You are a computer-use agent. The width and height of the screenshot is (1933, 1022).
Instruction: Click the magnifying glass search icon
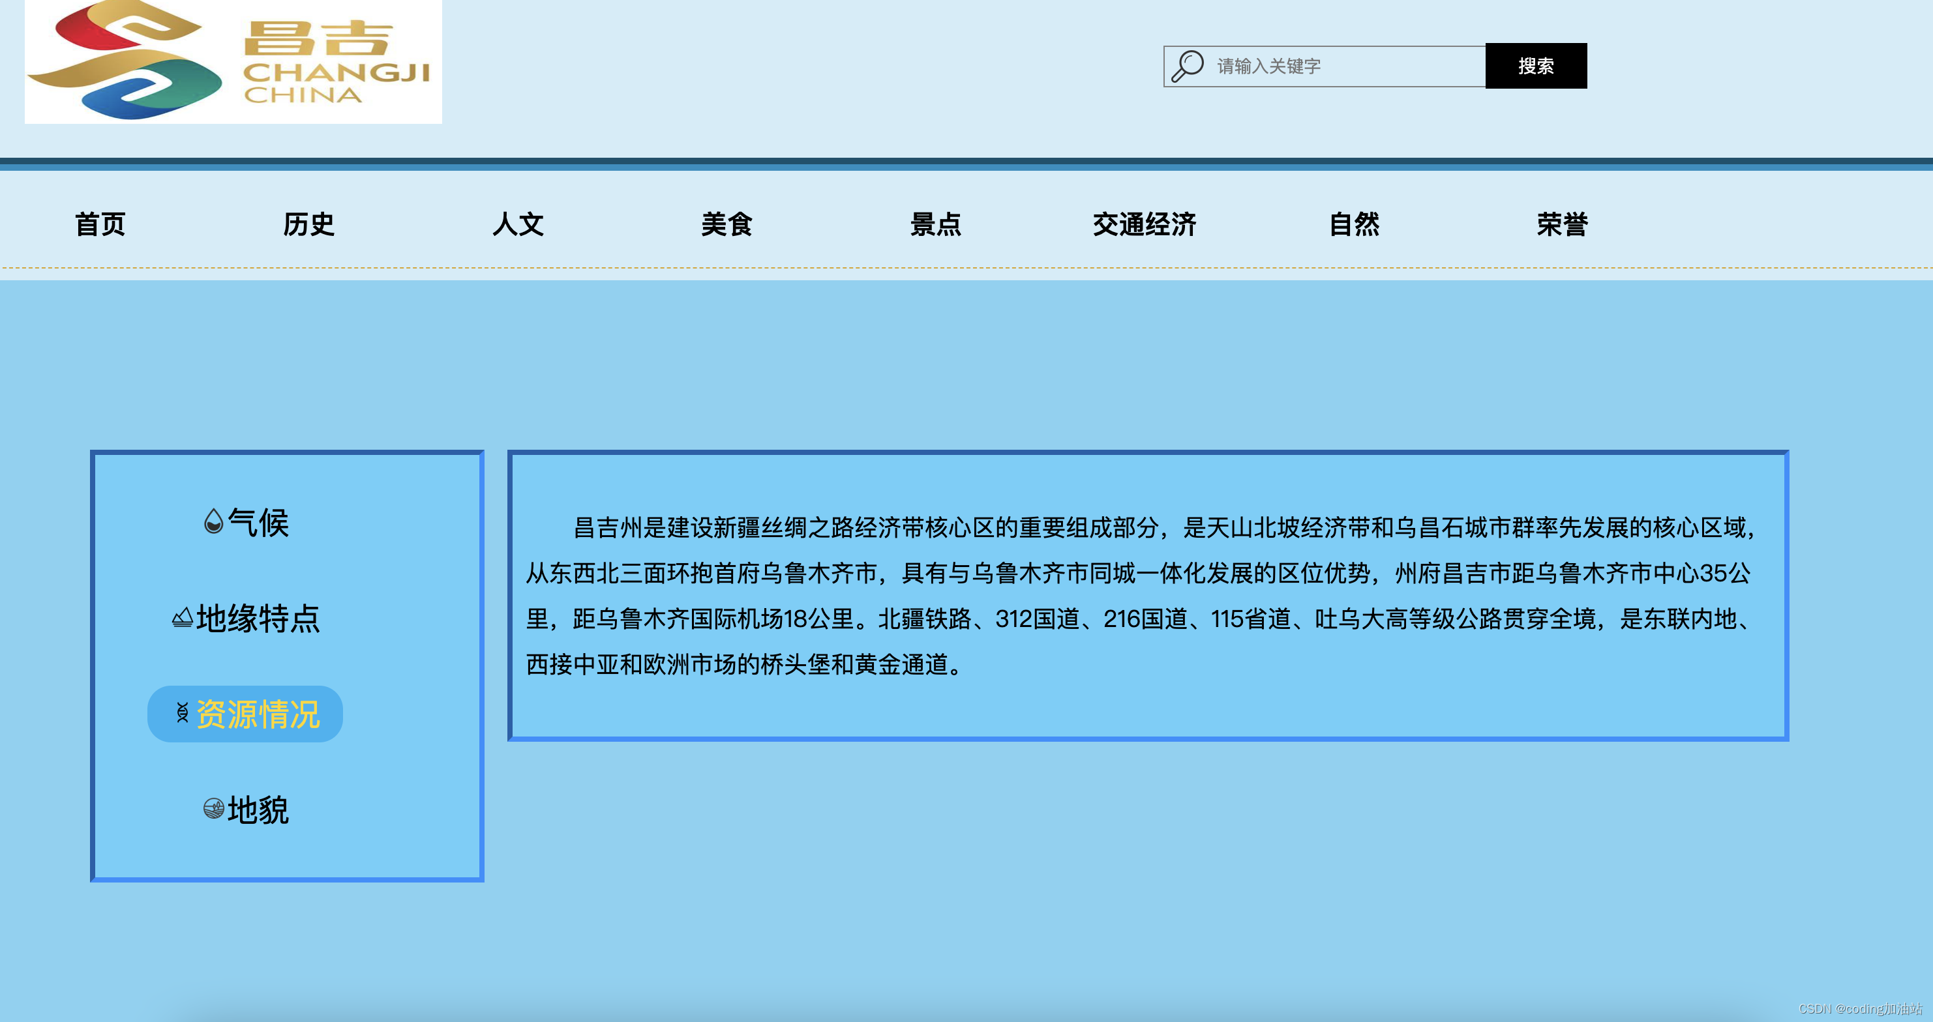point(1187,66)
